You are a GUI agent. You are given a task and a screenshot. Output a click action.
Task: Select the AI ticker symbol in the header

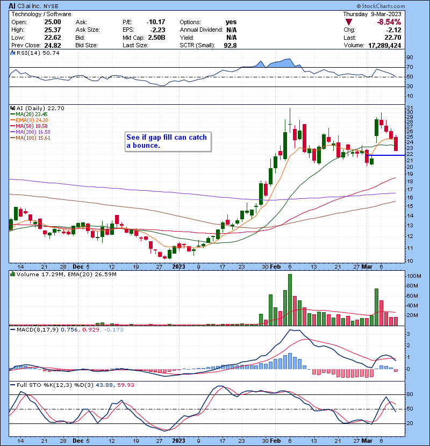coord(12,6)
